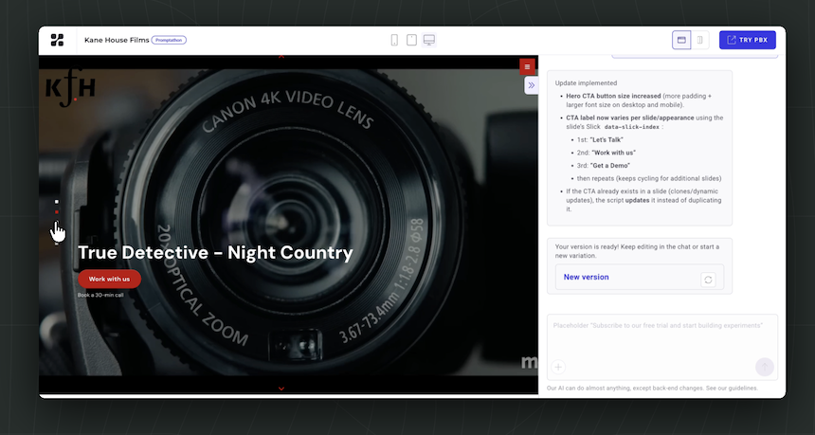Select the split-panel layout view toggle
Image resolution: width=815 pixels, height=435 pixels.
click(x=700, y=40)
